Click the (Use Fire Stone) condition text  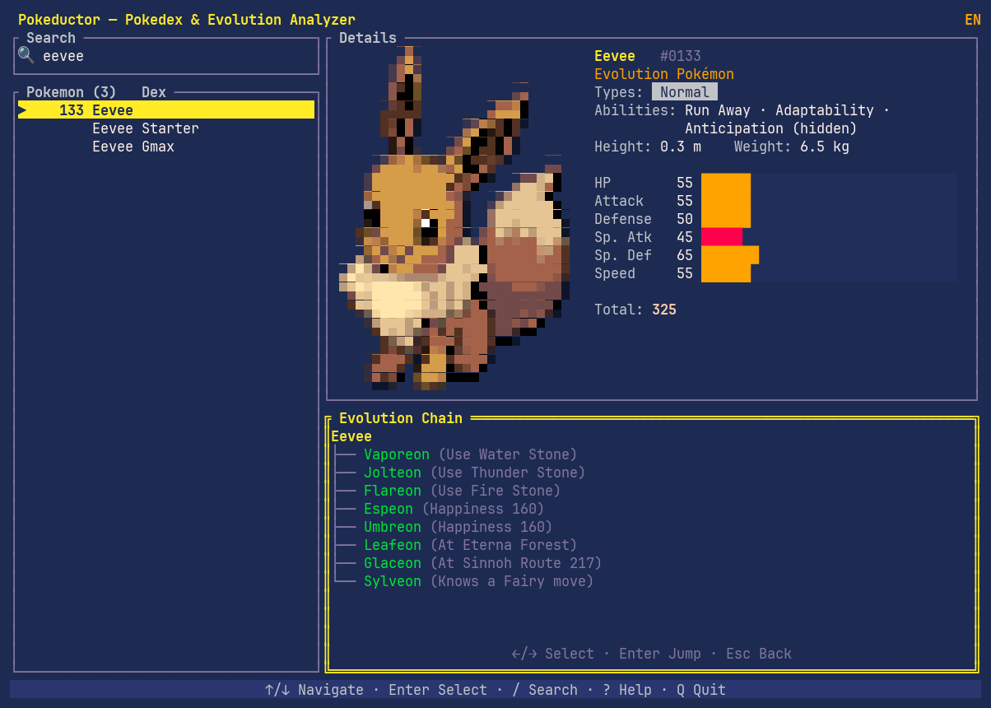[495, 491]
